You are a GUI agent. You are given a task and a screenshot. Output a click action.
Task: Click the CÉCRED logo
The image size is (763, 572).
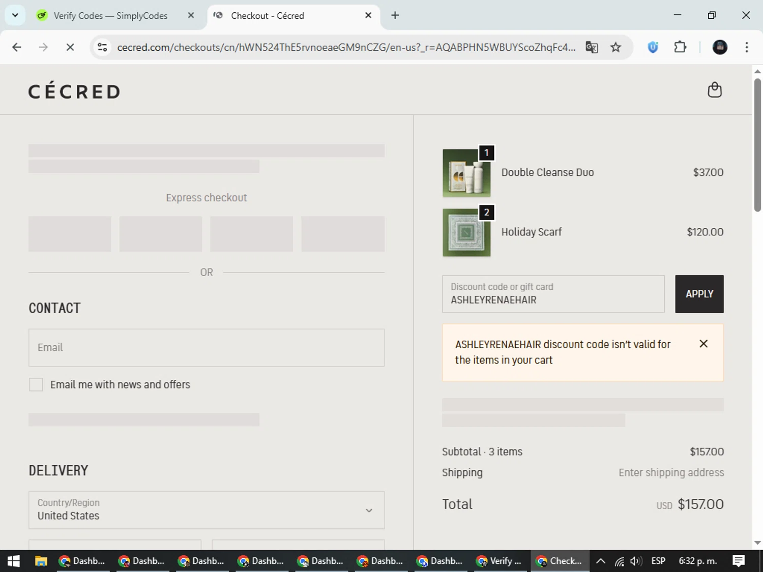74,91
